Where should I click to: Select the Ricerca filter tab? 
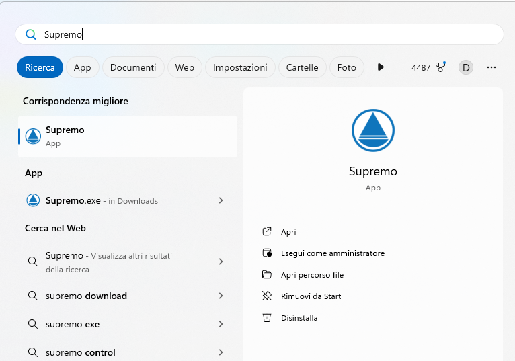click(x=40, y=67)
